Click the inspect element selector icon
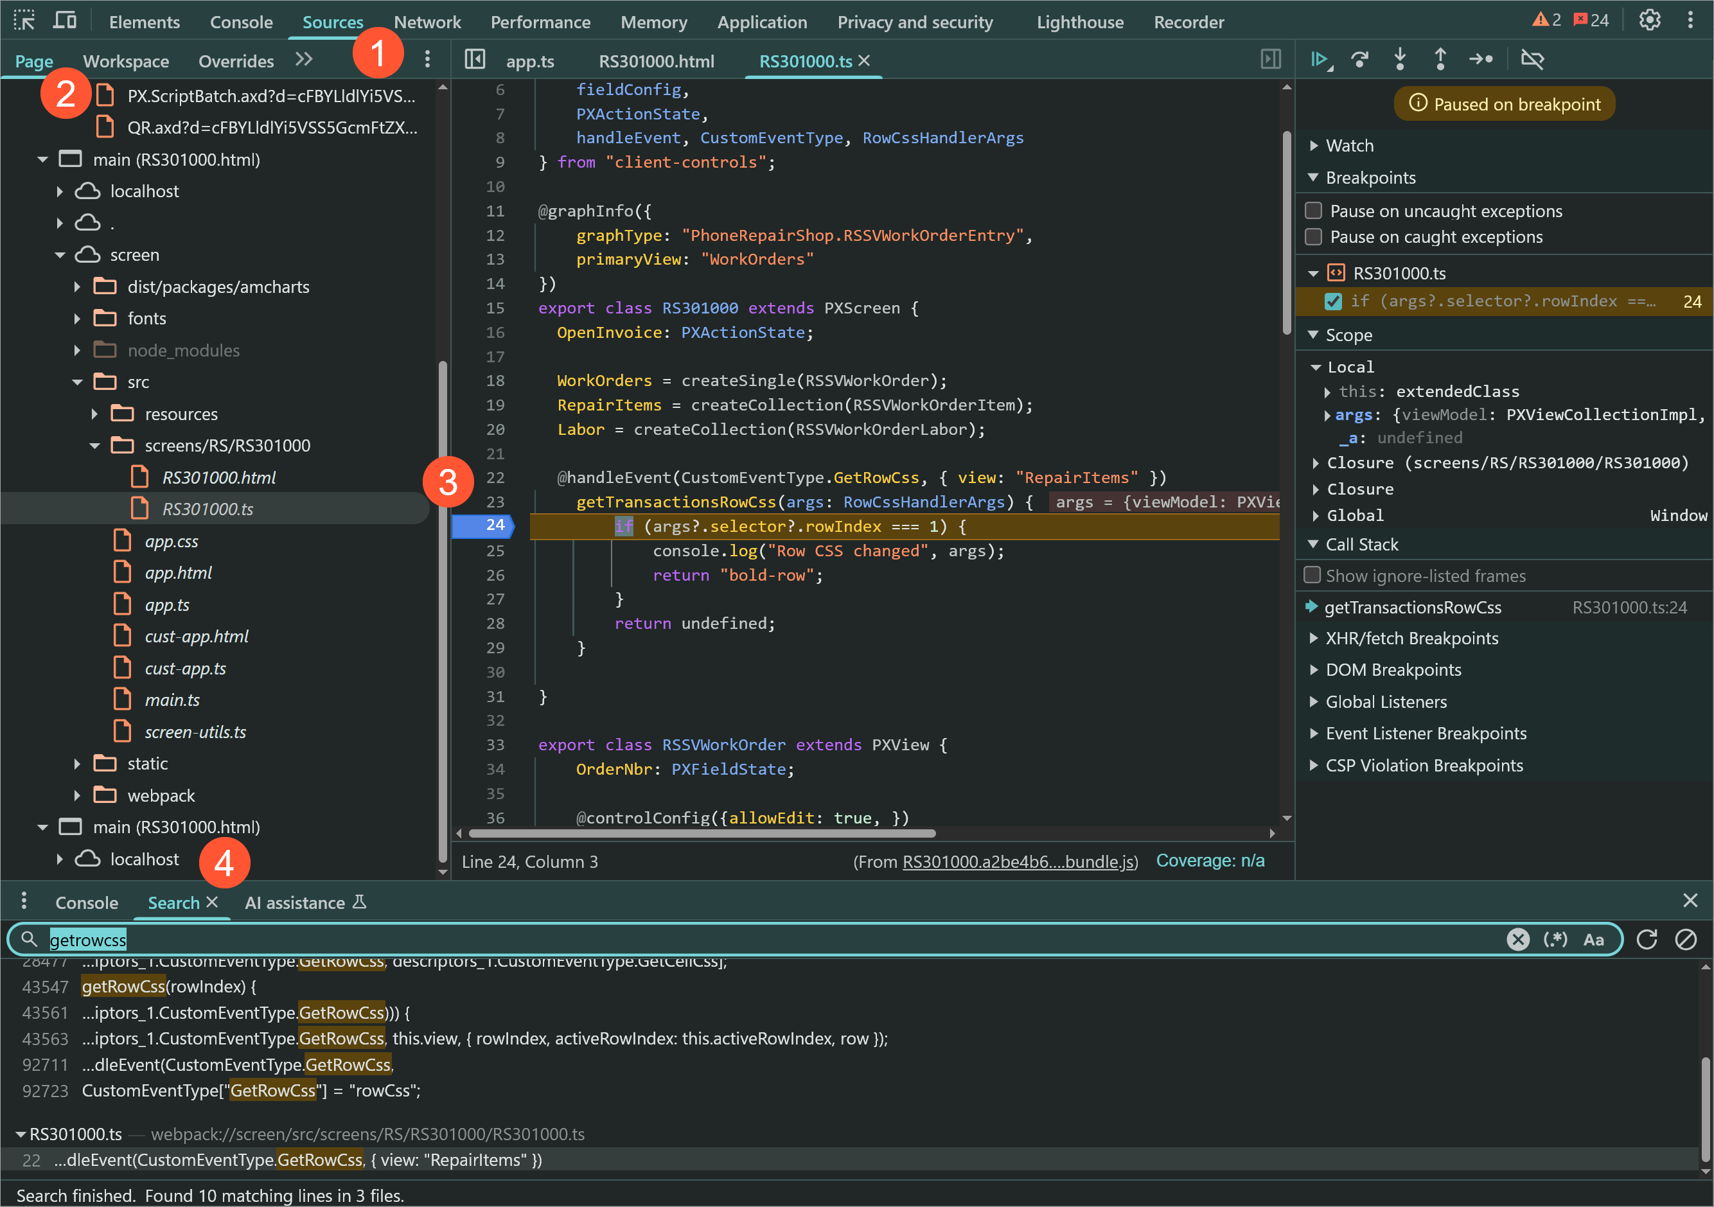This screenshot has height=1207, width=1714. [x=24, y=20]
